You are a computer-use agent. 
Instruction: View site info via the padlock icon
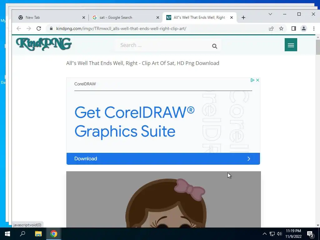51,28
